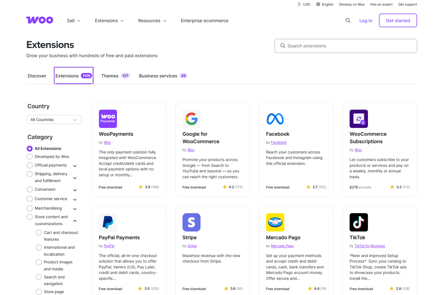This screenshot has height=295, width=443.
Task: Open the Mercado Pago handshake icon
Action: (275, 222)
